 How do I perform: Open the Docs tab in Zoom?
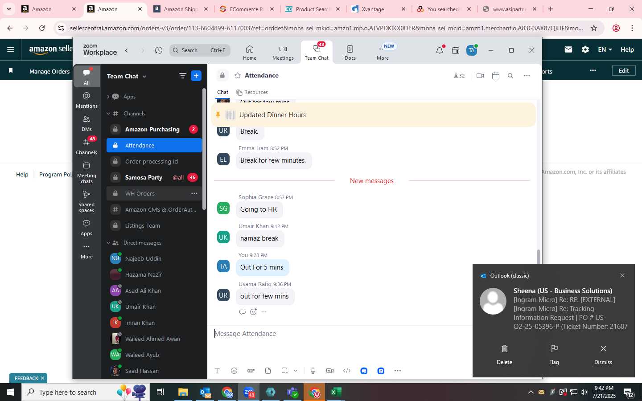coord(350,53)
